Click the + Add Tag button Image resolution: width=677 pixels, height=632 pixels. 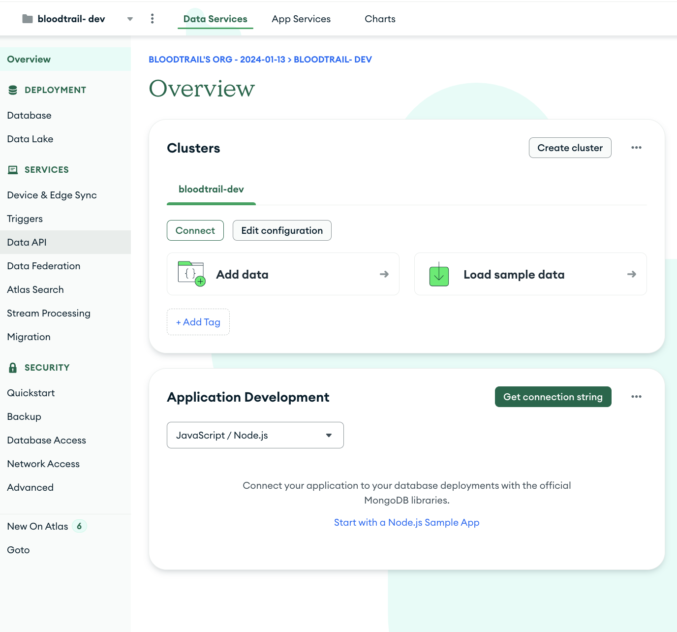[198, 322]
